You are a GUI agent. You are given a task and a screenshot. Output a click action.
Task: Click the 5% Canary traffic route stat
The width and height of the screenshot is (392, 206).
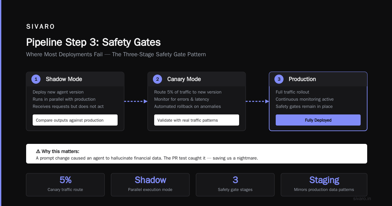click(x=65, y=185)
